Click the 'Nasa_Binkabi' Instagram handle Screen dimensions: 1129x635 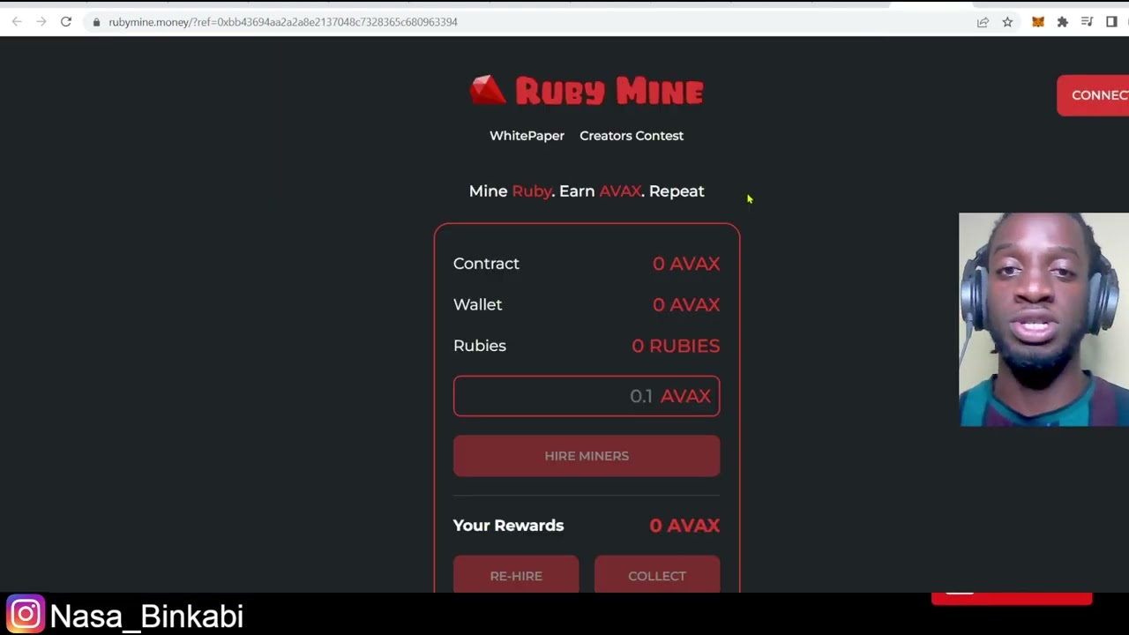click(x=146, y=616)
